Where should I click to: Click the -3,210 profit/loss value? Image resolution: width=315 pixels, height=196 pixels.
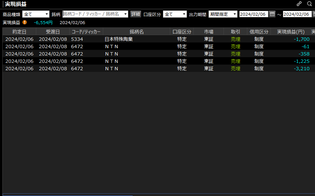click(302, 69)
